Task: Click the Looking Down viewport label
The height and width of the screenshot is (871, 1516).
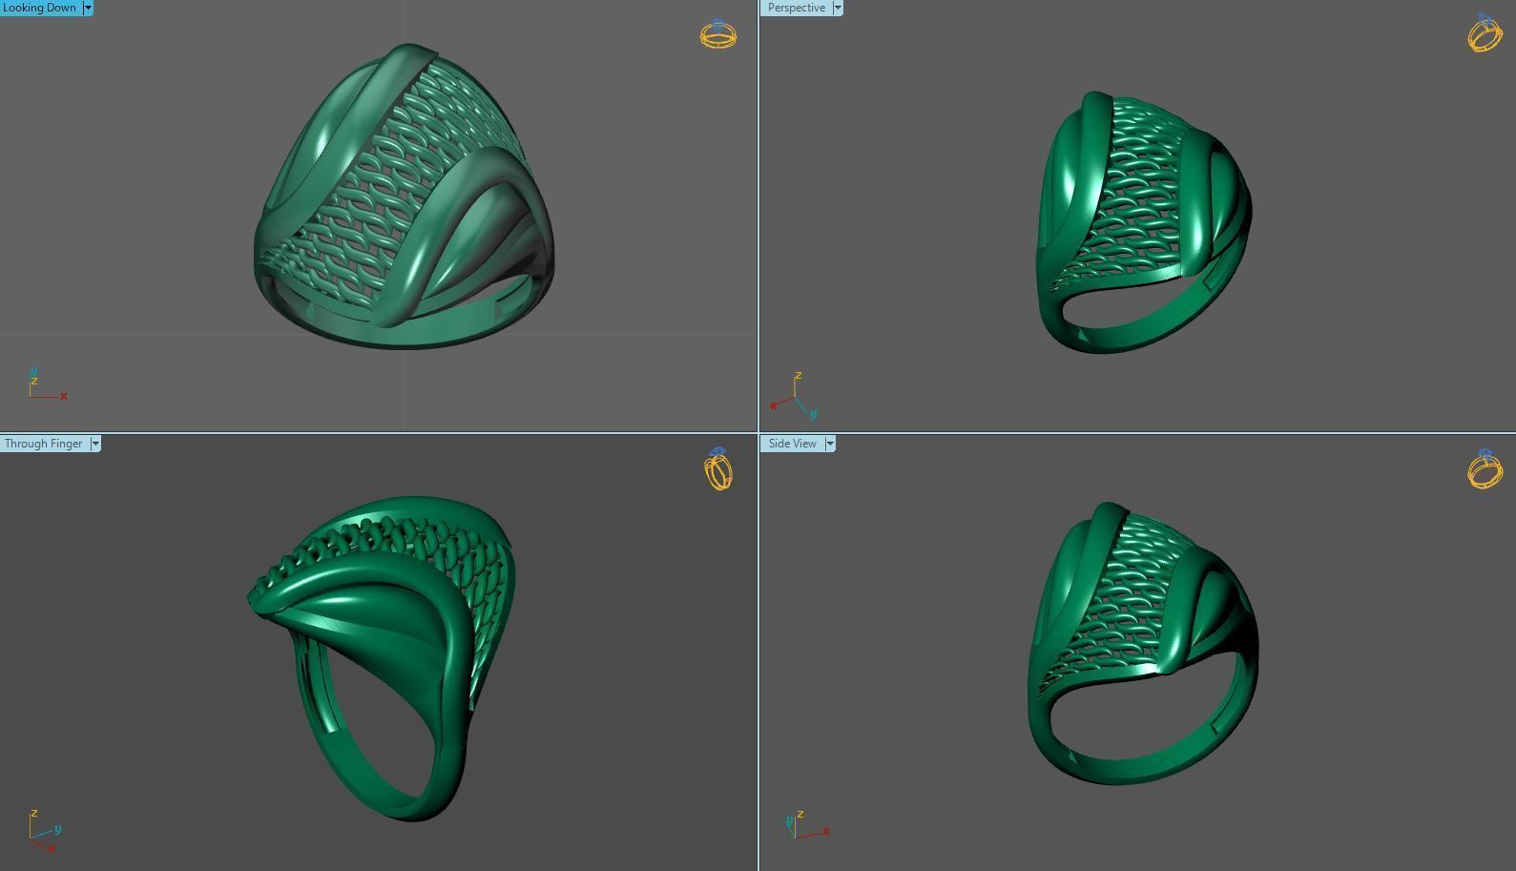Action: pos(40,8)
